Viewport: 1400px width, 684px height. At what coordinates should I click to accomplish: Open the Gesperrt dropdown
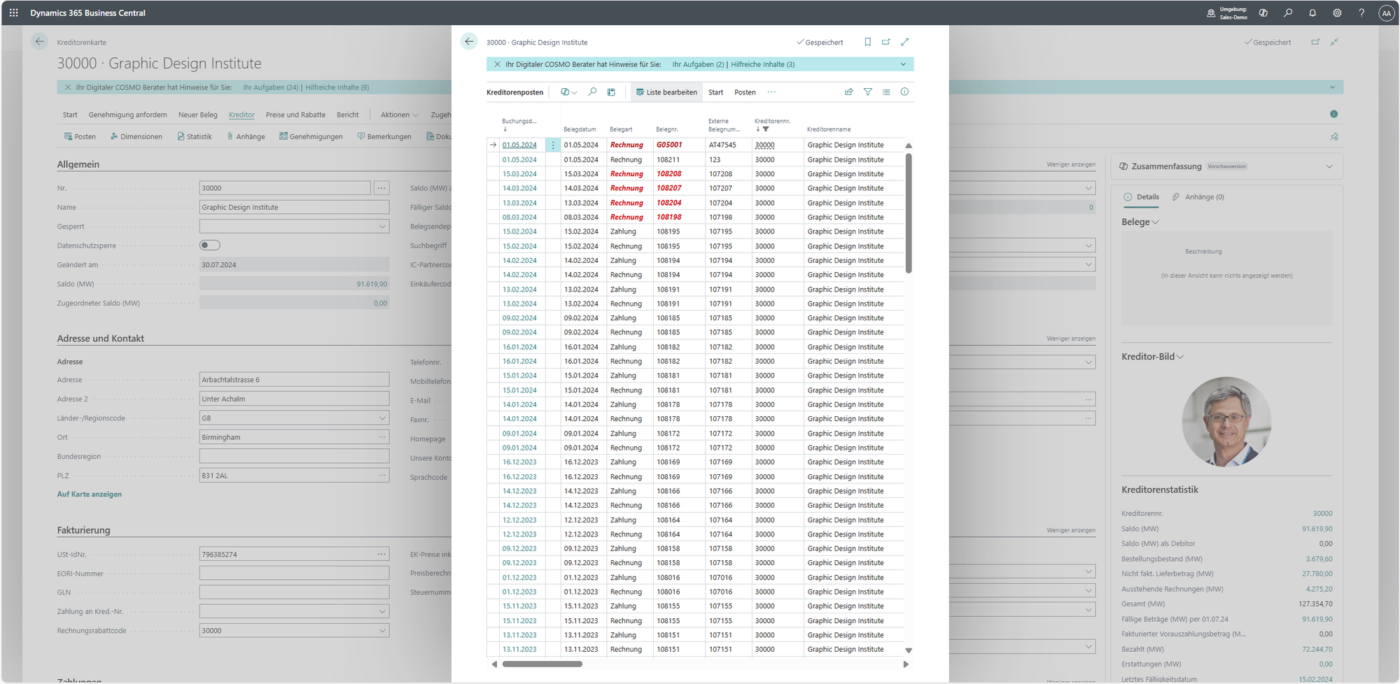click(382, 227)
